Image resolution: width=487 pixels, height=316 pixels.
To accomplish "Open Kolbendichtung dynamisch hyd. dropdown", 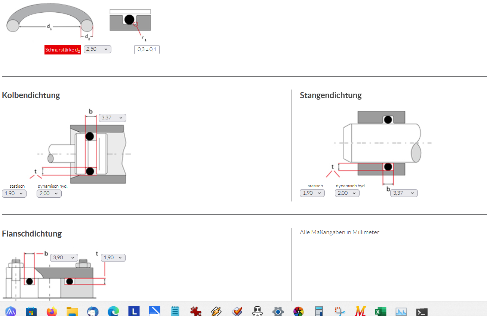I will 49,194.
